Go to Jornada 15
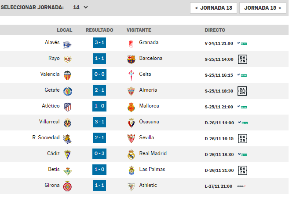The image size is (289, 197). coord(263,8)
